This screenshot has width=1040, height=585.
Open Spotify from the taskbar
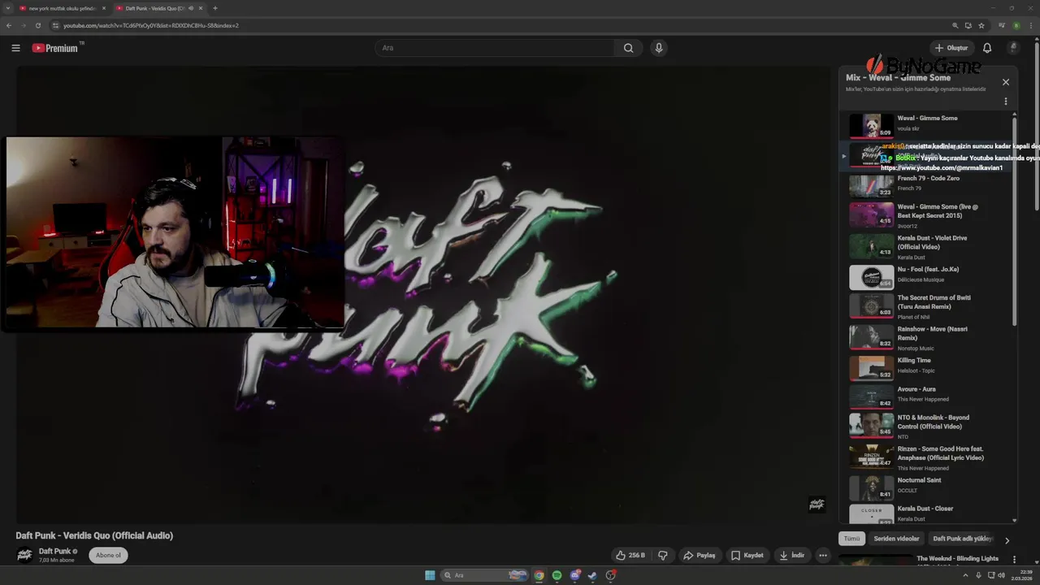coord(557,575)
